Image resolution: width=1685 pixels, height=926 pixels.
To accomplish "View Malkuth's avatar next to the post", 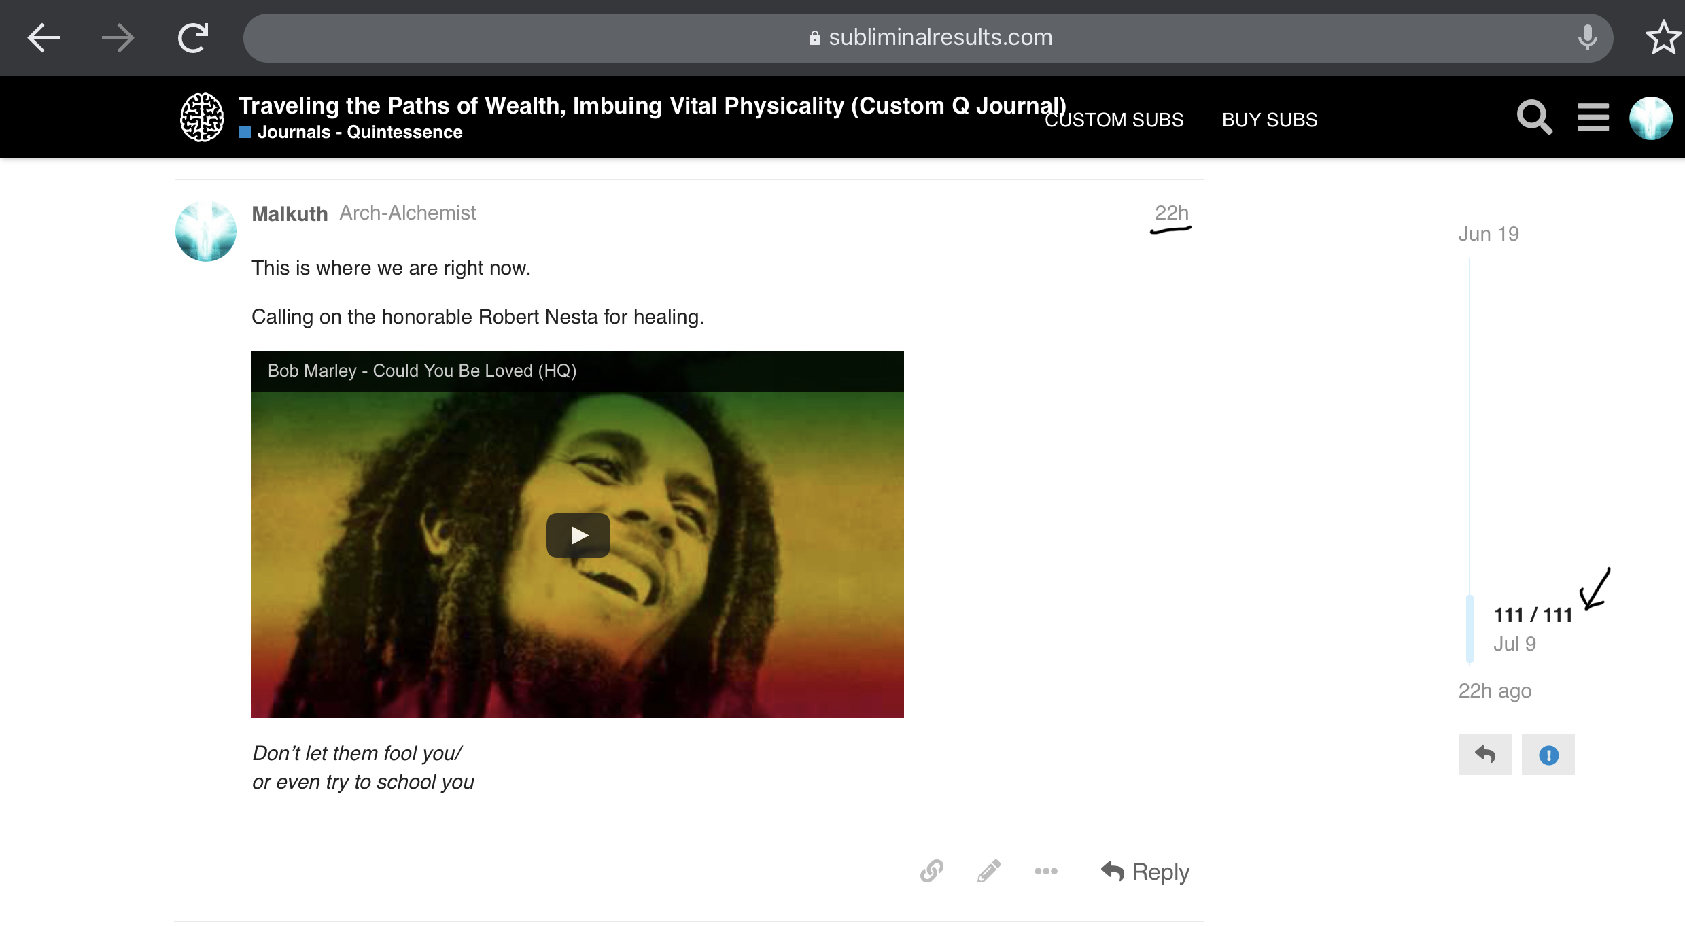I will pos(206,231).
